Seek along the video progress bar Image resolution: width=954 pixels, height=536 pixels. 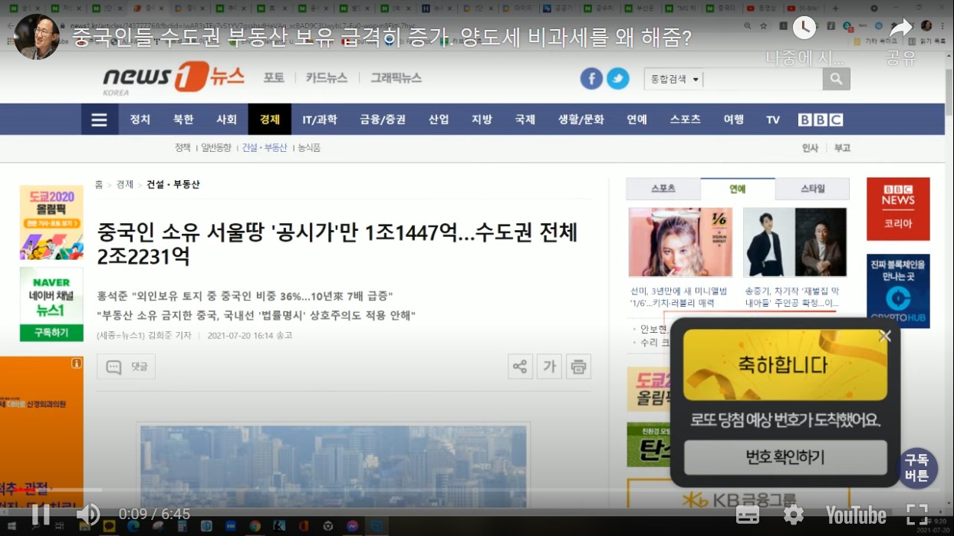tap(477, 490)
